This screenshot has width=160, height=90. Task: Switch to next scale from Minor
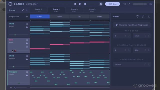tap(148, 36)
